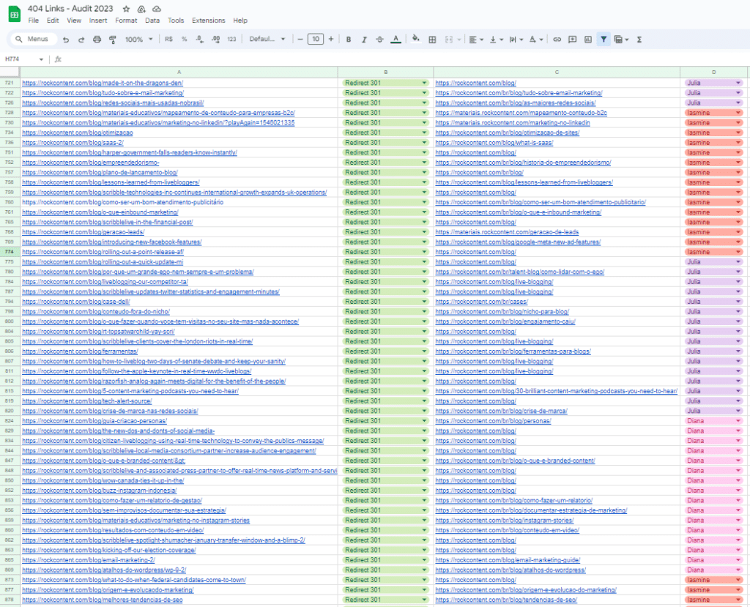Check the cloud save status icon
This screenshot has height=607, width=750.
(157, 9)
